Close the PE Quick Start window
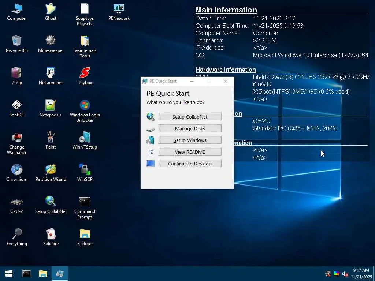Image resolution: width=375 pixels, height=281 pixels. click(x=225, y=81)
